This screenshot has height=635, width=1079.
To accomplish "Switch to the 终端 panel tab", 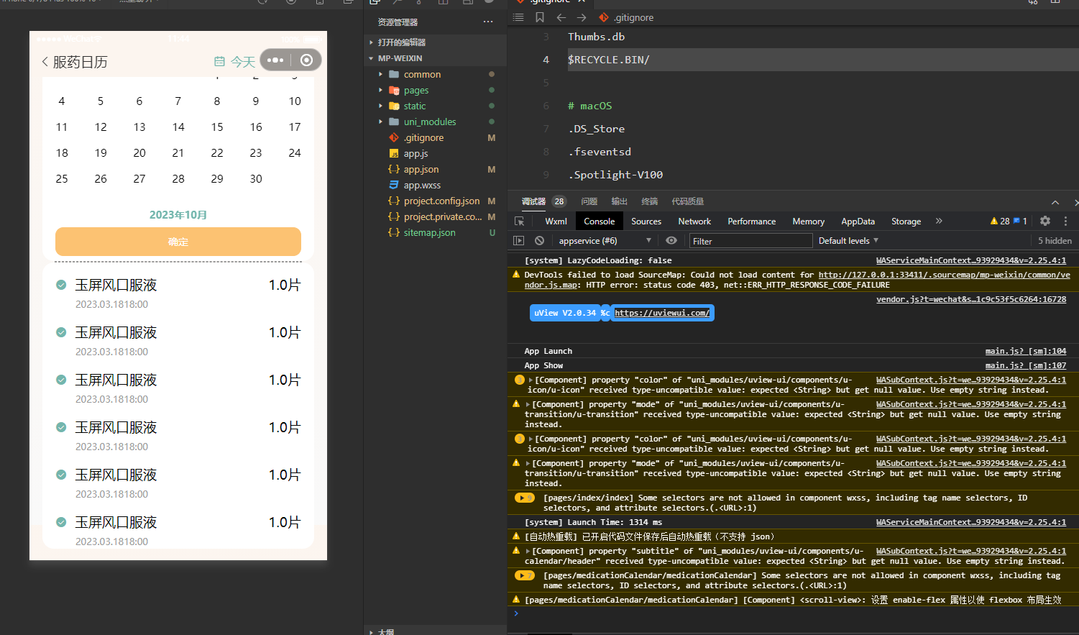I will (x=650, y=201).
